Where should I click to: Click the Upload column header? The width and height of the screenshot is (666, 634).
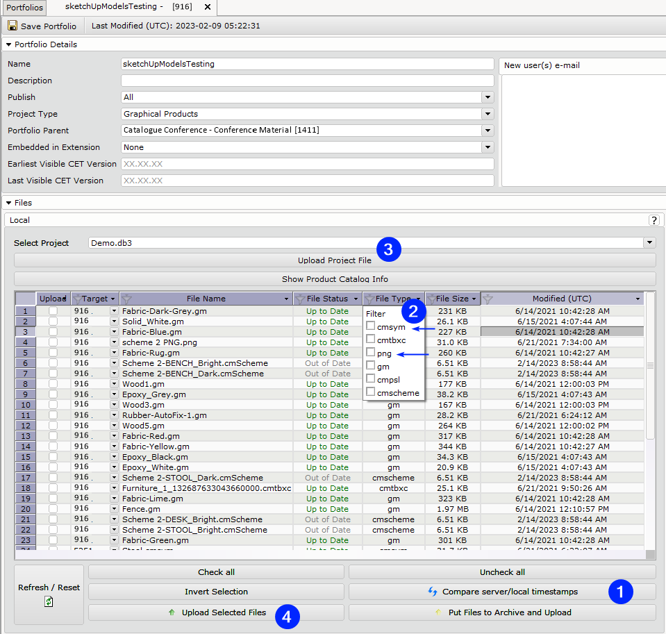click(x=53, y=299)
